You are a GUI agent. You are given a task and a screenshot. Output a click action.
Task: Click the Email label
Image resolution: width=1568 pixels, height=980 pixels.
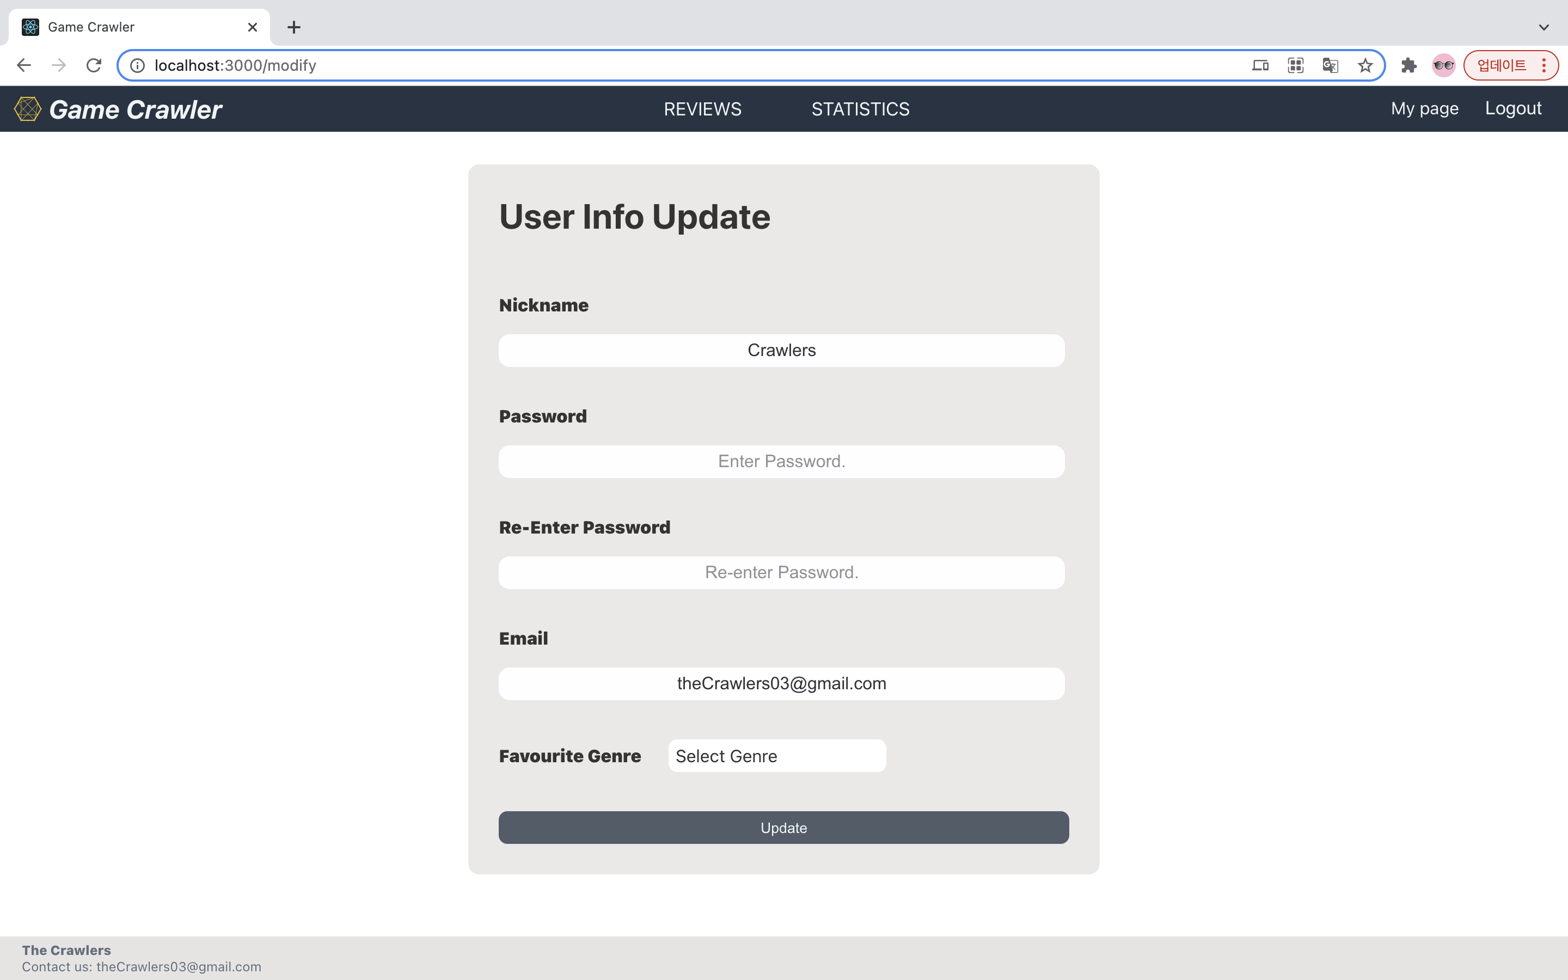[x=523, y=639]
